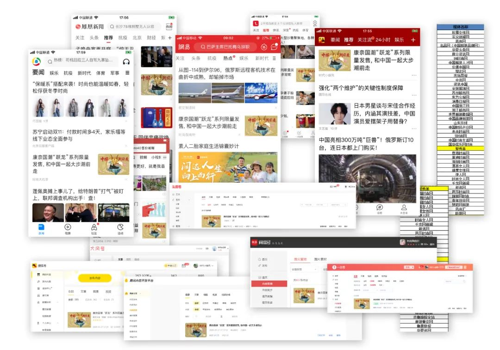Viewport: 500px width, 350px height.
Task: Open hamburger channel menu in Tencent News
Action: [x=127, y=73]
